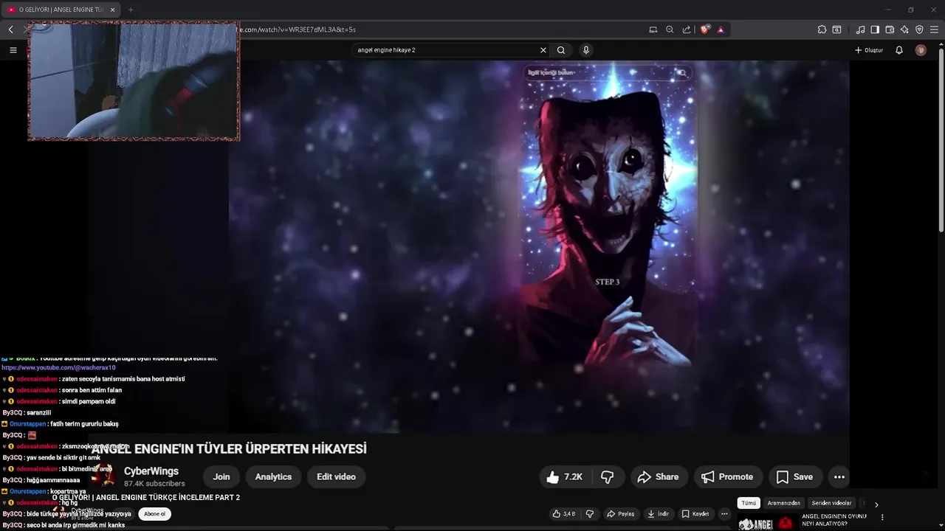The height and width of the screenshot is (531, 945).
Task: Toggle the browser sidebar panel icon
Action: click(x=875, y=29)
